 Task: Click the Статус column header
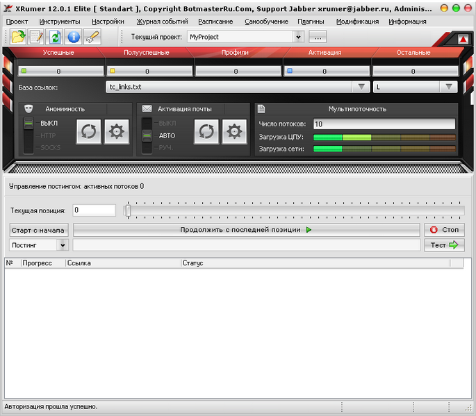(315, 263)
